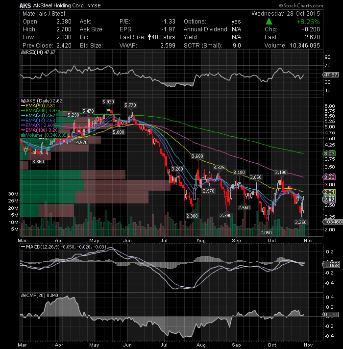Click the 5.470 price annotation

pyautogui.click(x=88, y=111)
